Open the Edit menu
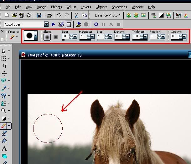191x164 pixels. point(18,7)
